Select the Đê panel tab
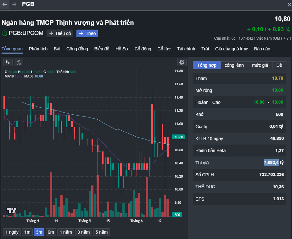 [x=279, y=65]
